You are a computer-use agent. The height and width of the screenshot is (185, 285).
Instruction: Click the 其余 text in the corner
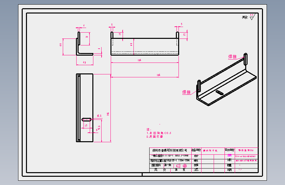point(245,17)
